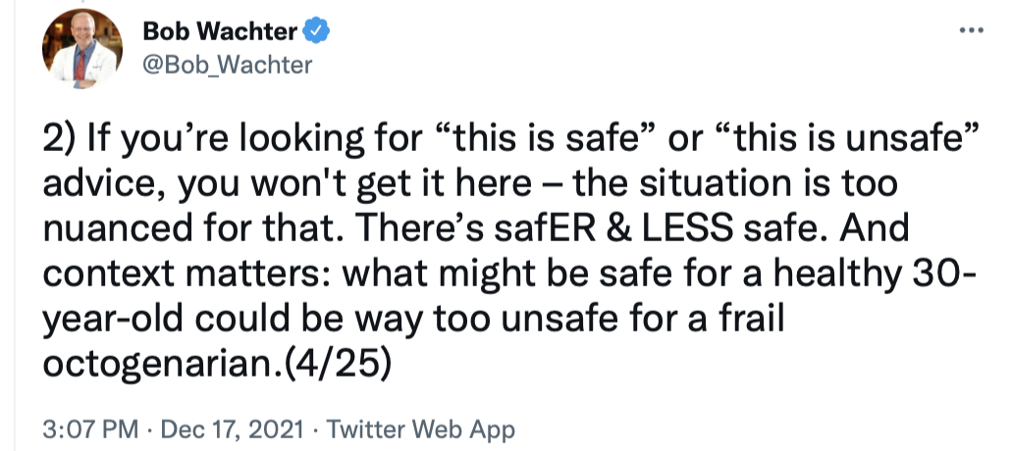
Task: Click the Bob Wachter display name
Action: pos(219,32)
